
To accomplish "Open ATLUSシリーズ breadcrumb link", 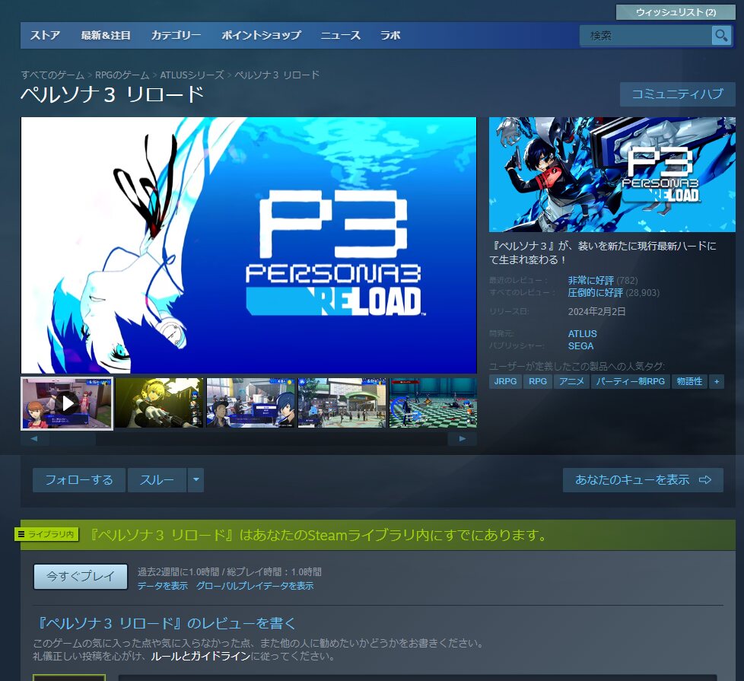I will [x=192, y=75].
